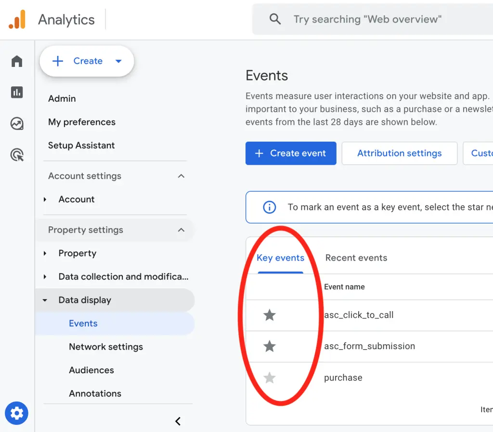Switch to the Recent events tab
This screenshot has height=432, width=493.
(x=356, y=258)
